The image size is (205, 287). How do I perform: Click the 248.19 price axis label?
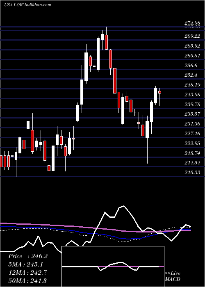192,85
